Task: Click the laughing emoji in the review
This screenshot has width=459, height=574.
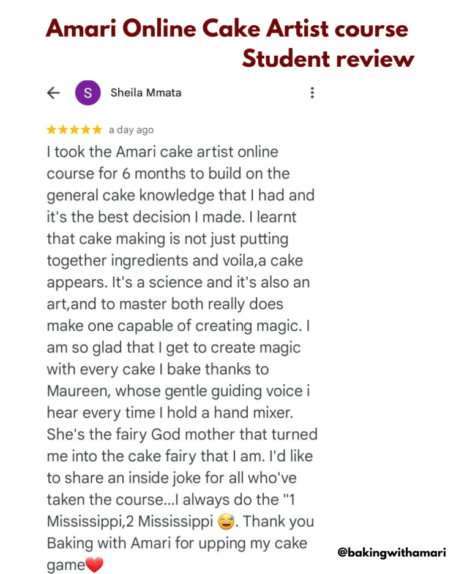Action: 226,522
